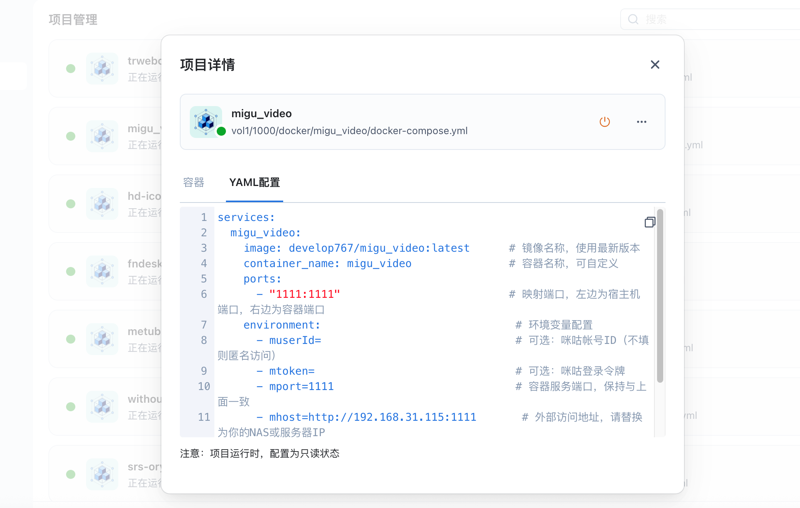Click the srs project cube icon

pos(102,474)
